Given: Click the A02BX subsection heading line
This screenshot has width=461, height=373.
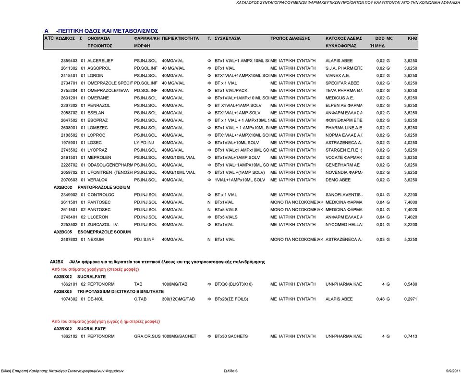Looking at the screenshot, I should 158,262.
